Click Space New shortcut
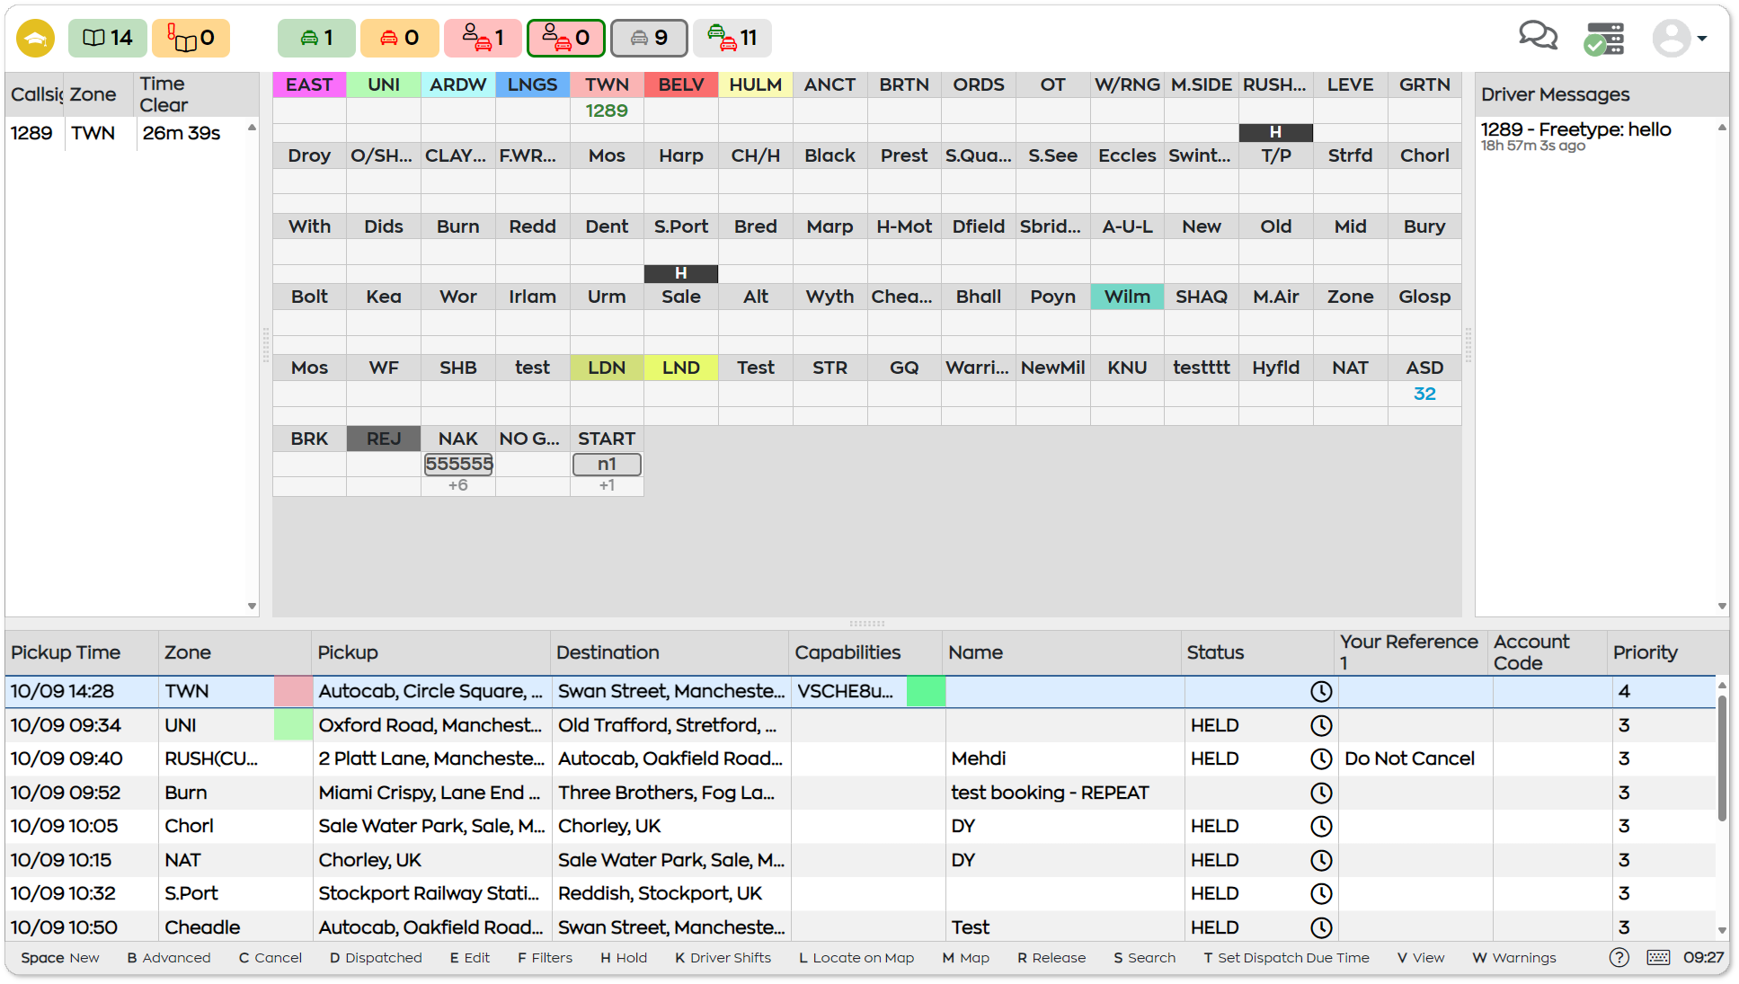 [60, 958]
